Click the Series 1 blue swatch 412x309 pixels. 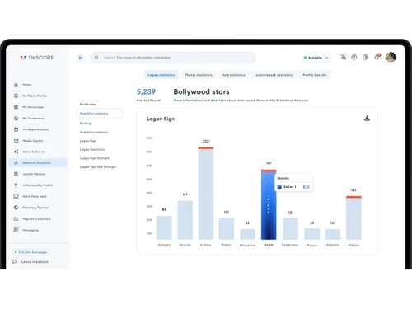(279, 187)
